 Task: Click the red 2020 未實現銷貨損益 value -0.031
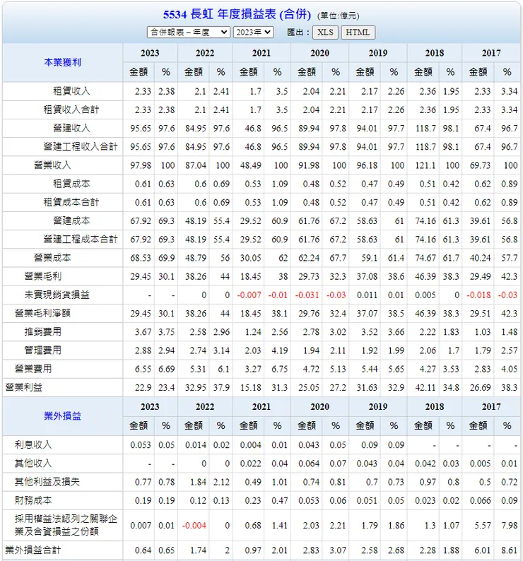307,295
